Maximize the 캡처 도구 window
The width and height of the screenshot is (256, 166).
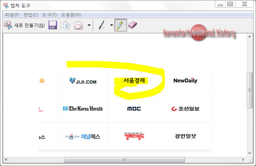[230, 4]
